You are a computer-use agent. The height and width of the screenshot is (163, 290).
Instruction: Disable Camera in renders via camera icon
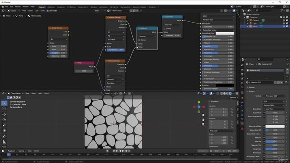(x=287, y=20)
